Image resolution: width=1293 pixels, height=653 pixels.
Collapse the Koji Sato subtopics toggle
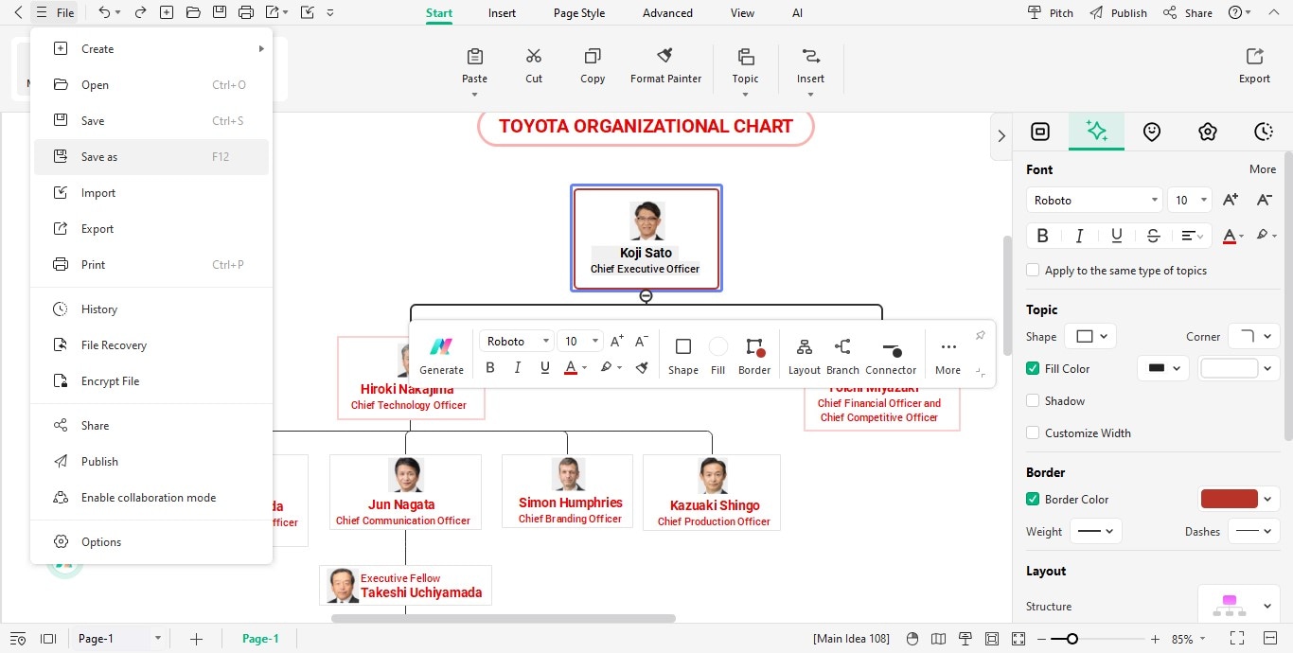[646, 296]
